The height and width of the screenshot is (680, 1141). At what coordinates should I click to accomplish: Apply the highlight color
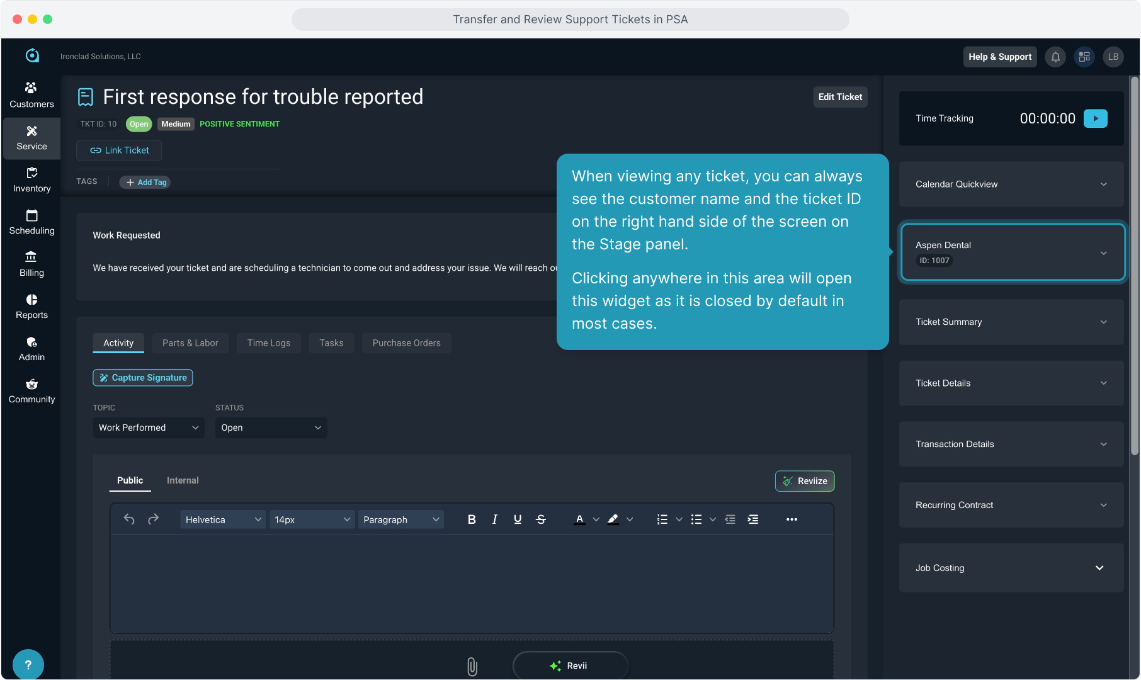[x=613, y=519]
